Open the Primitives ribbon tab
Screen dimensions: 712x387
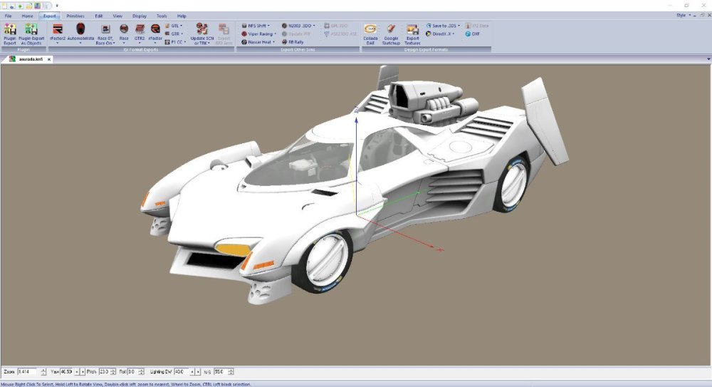tap(75, 15)
